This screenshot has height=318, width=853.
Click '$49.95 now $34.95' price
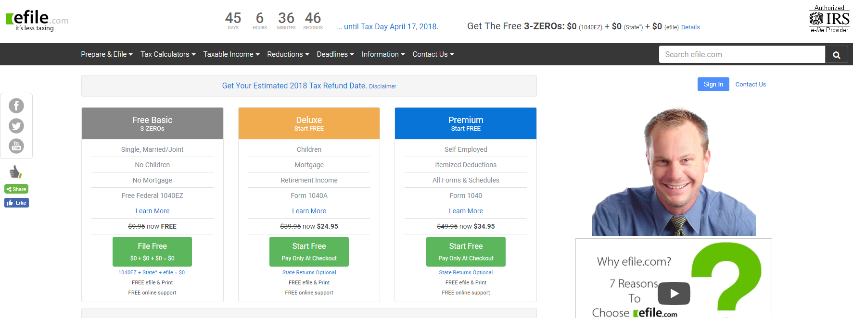pos(466,226)
